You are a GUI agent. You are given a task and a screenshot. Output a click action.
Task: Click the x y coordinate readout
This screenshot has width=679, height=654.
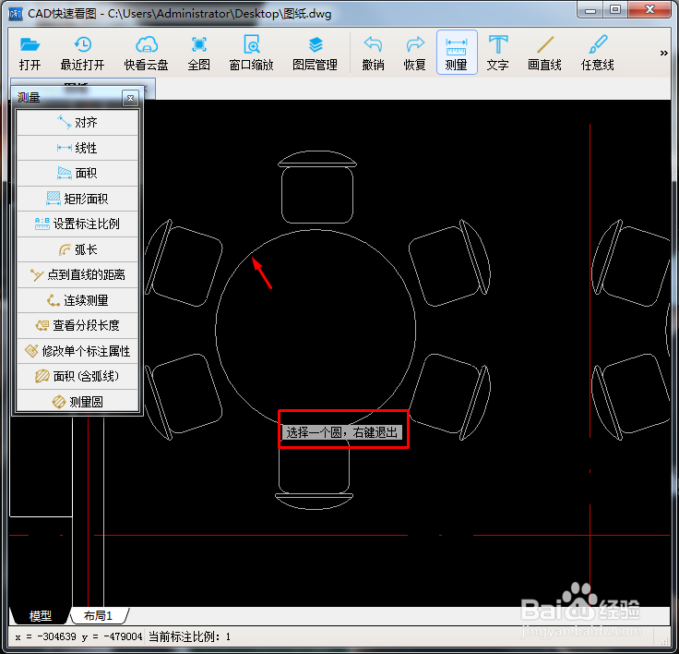(x=78, y=636)
